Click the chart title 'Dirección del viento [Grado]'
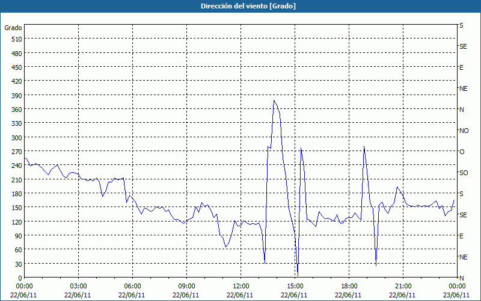Image resolution: width=481 pixels, height=301 pixels. pos(248,6)
